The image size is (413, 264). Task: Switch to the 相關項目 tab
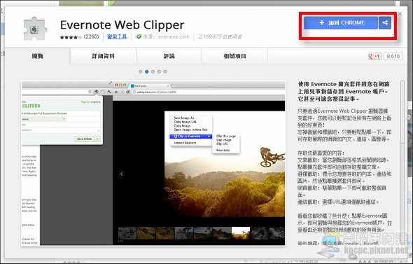coord(234,56)
